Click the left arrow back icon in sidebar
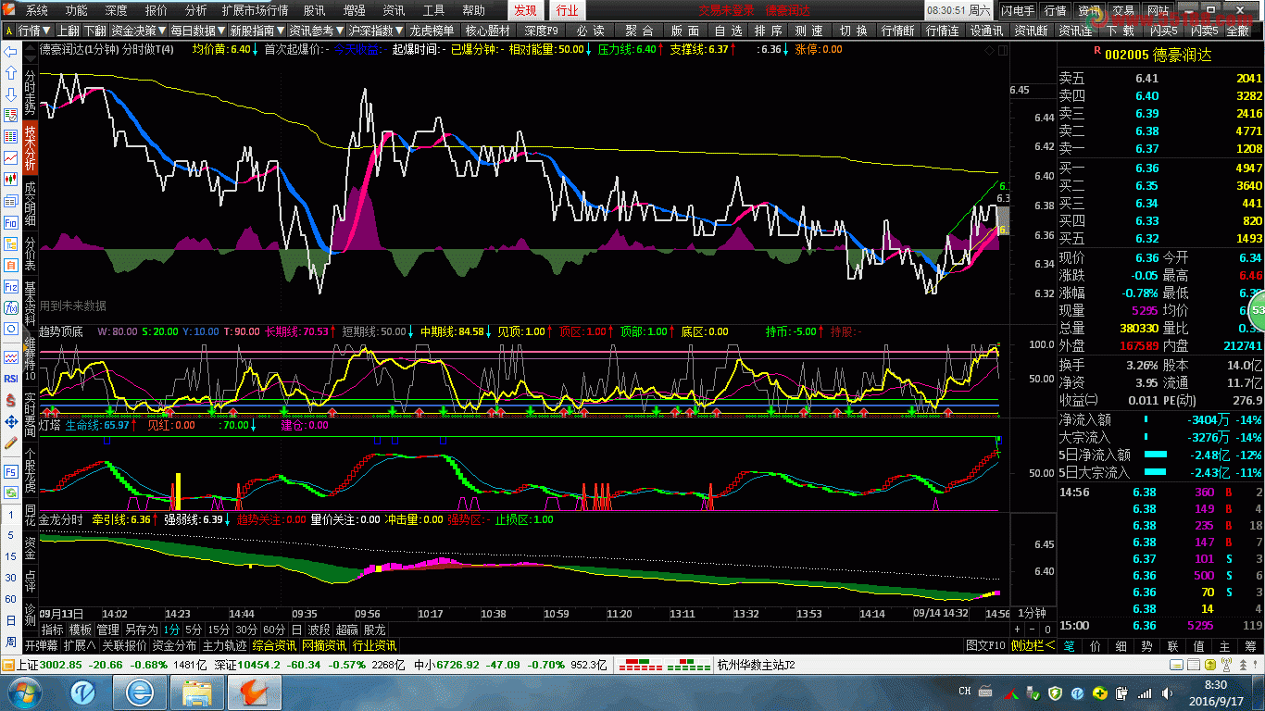This screenshot has width=1265, height=711. click(10, 51)
